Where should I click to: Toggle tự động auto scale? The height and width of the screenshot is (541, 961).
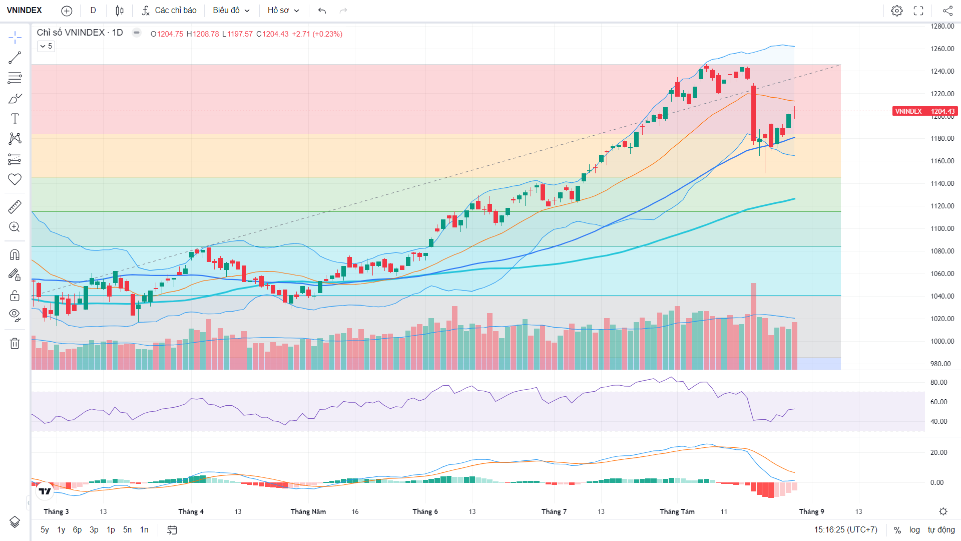(x=941, y=530)
